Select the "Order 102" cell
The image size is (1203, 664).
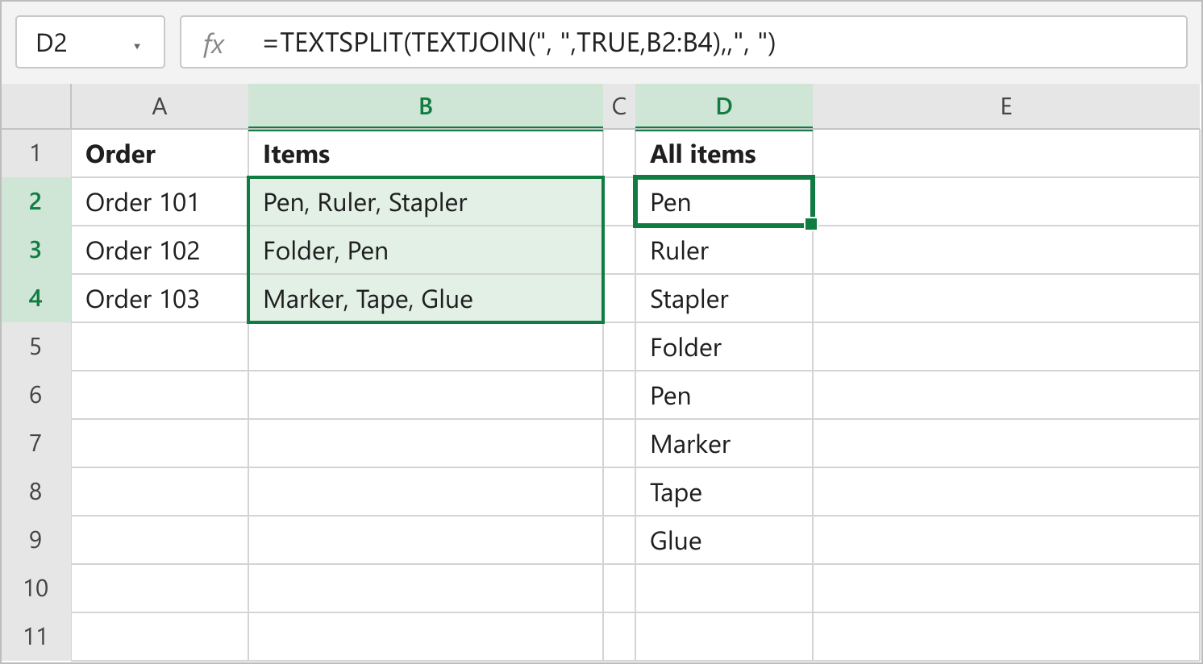point(160,250)
